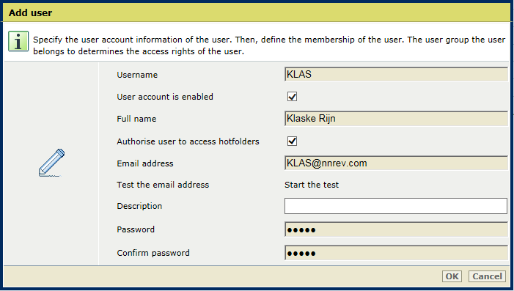Click the Test the email address label
The height and width of the screenshot is (291, 514).
pos(163,185)
